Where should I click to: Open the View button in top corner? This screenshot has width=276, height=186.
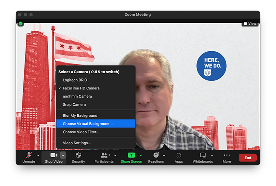(x=250, y=24)
